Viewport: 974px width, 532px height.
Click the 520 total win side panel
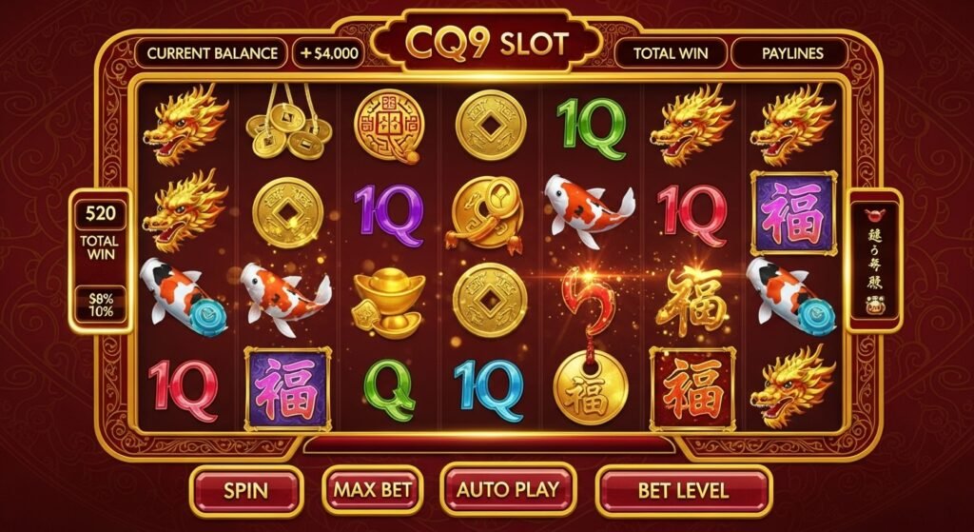coord(101,261)
